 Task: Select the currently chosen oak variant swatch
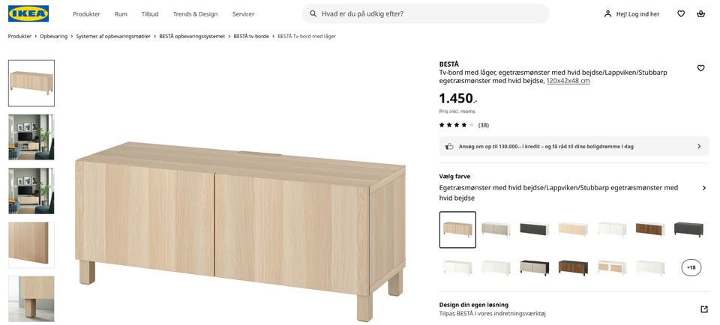tap(457, 229)
